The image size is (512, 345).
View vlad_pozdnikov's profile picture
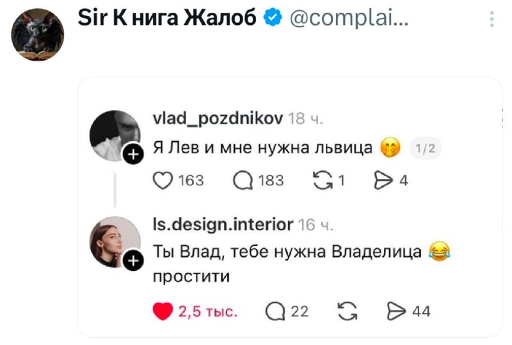(x=114, y=134)
